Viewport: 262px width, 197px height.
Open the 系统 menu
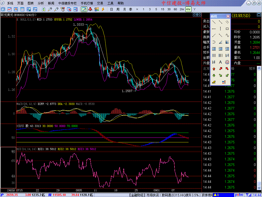point(10,3)
